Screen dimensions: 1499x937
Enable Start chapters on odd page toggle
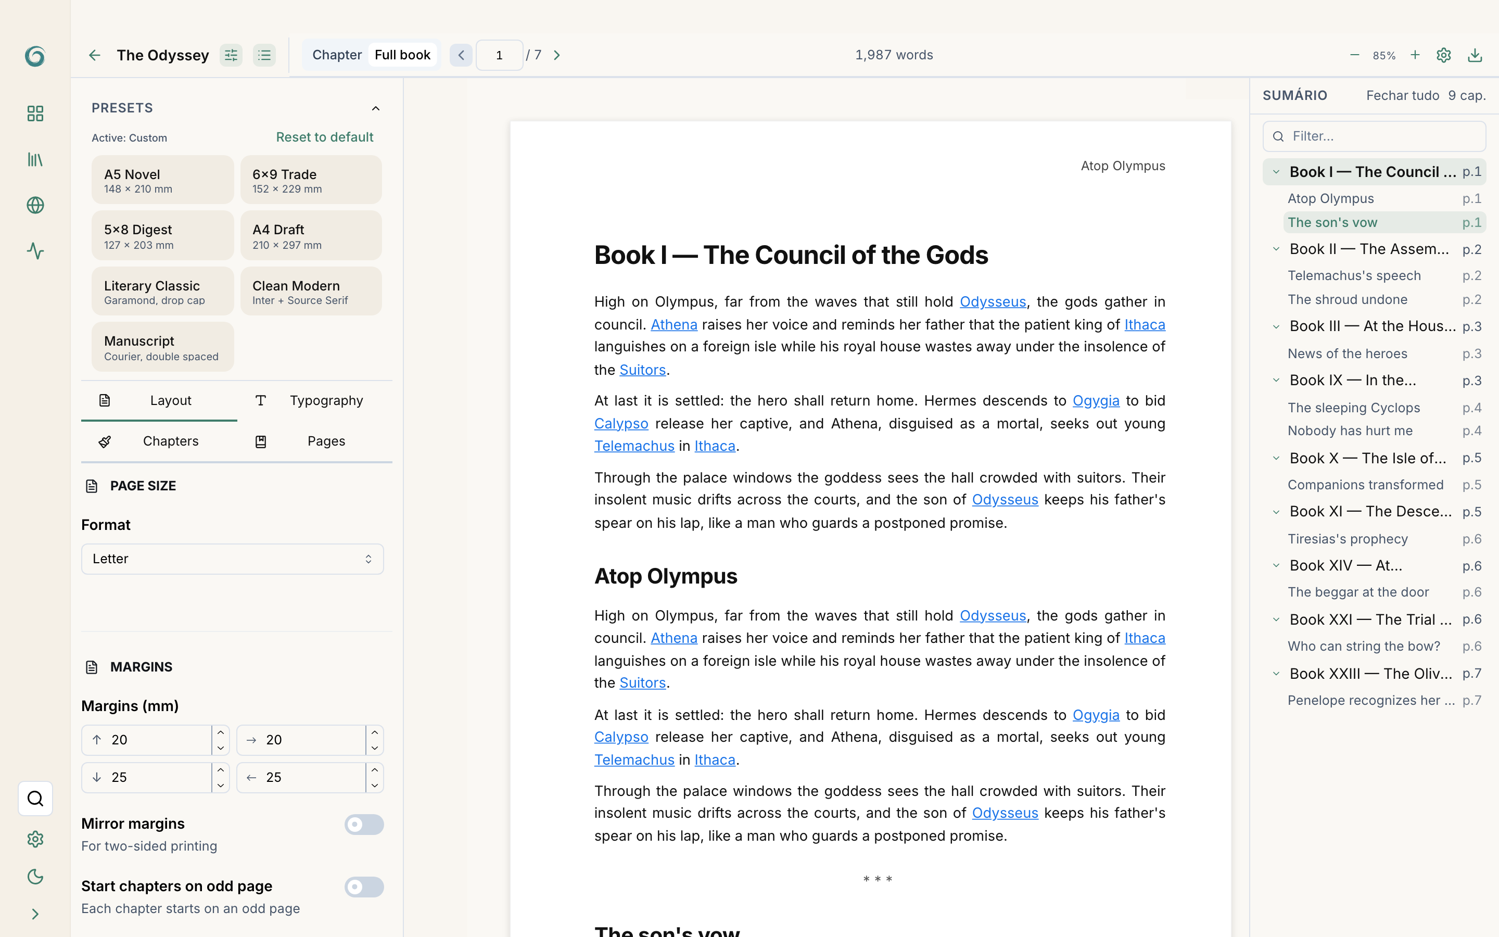(x=364, y=888)
